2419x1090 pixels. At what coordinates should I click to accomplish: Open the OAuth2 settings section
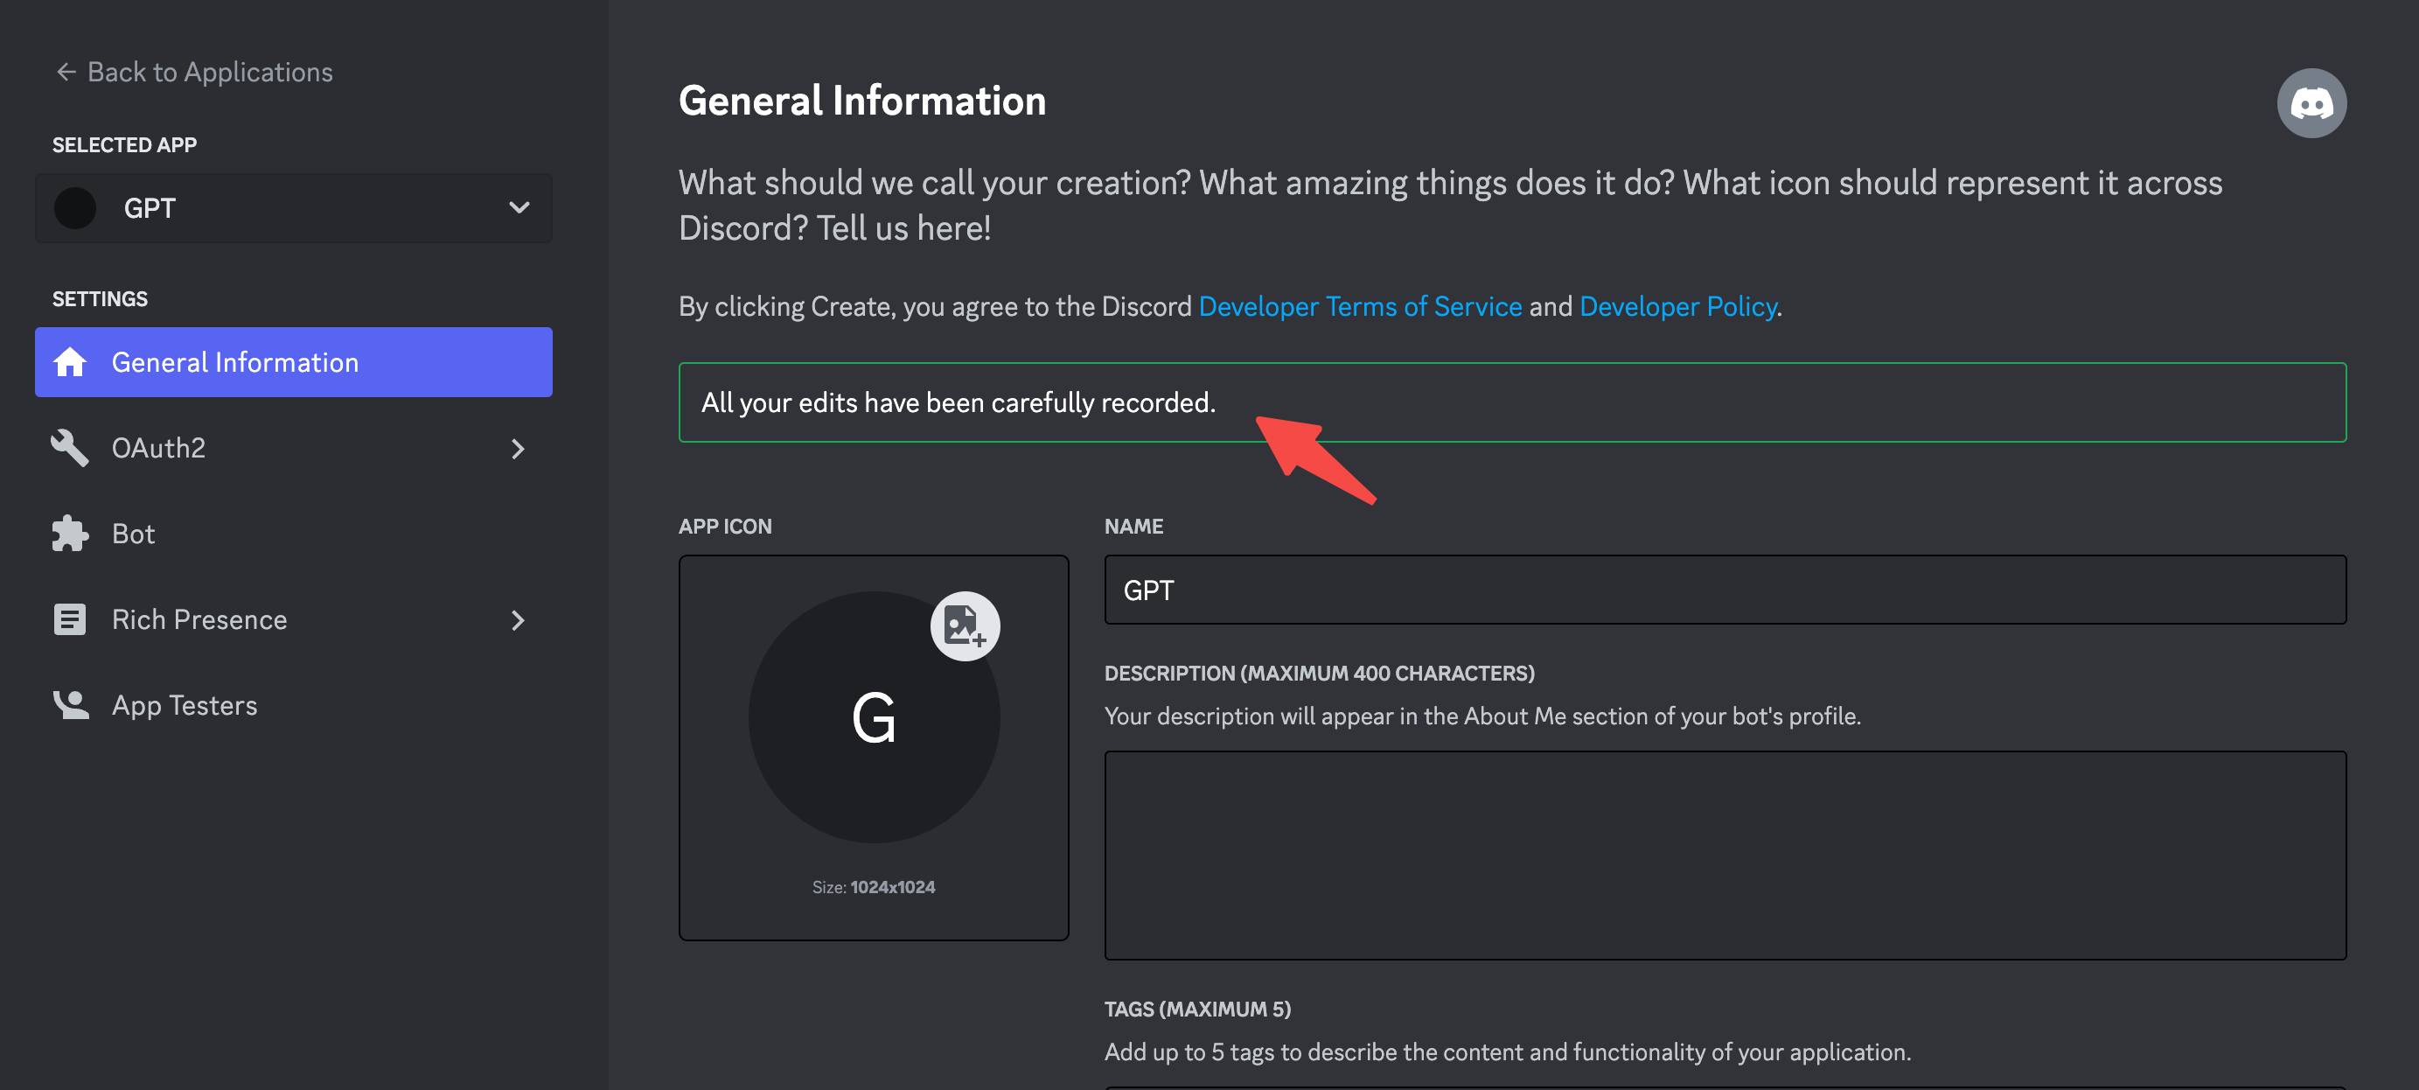(x=293, y=448)
